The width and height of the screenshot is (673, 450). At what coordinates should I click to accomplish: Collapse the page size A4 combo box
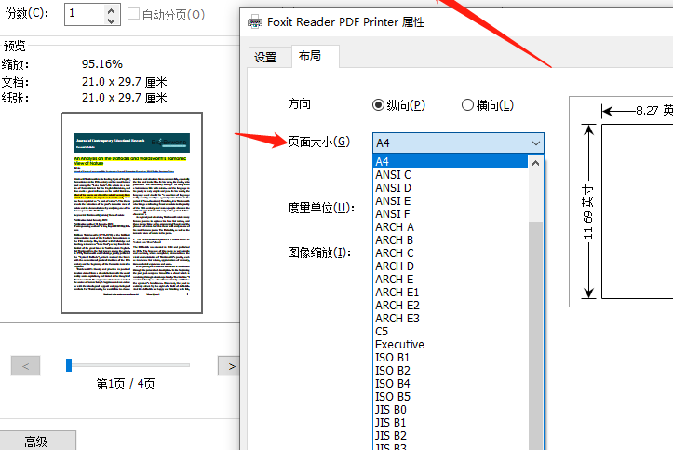[x=458, y=143]
